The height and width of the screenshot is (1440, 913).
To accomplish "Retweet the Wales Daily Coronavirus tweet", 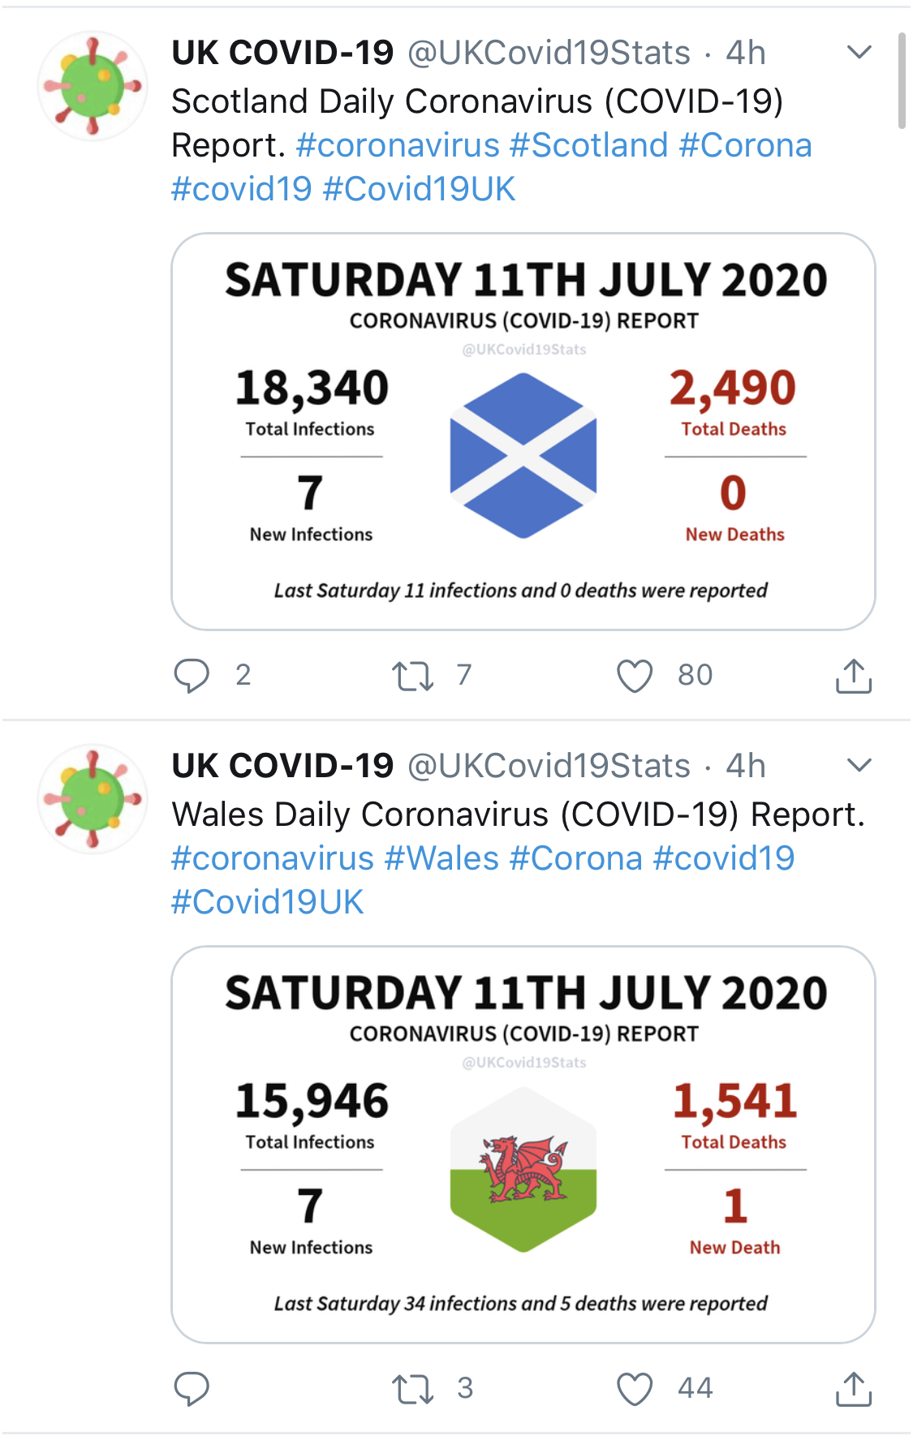I will (413, 1388).
